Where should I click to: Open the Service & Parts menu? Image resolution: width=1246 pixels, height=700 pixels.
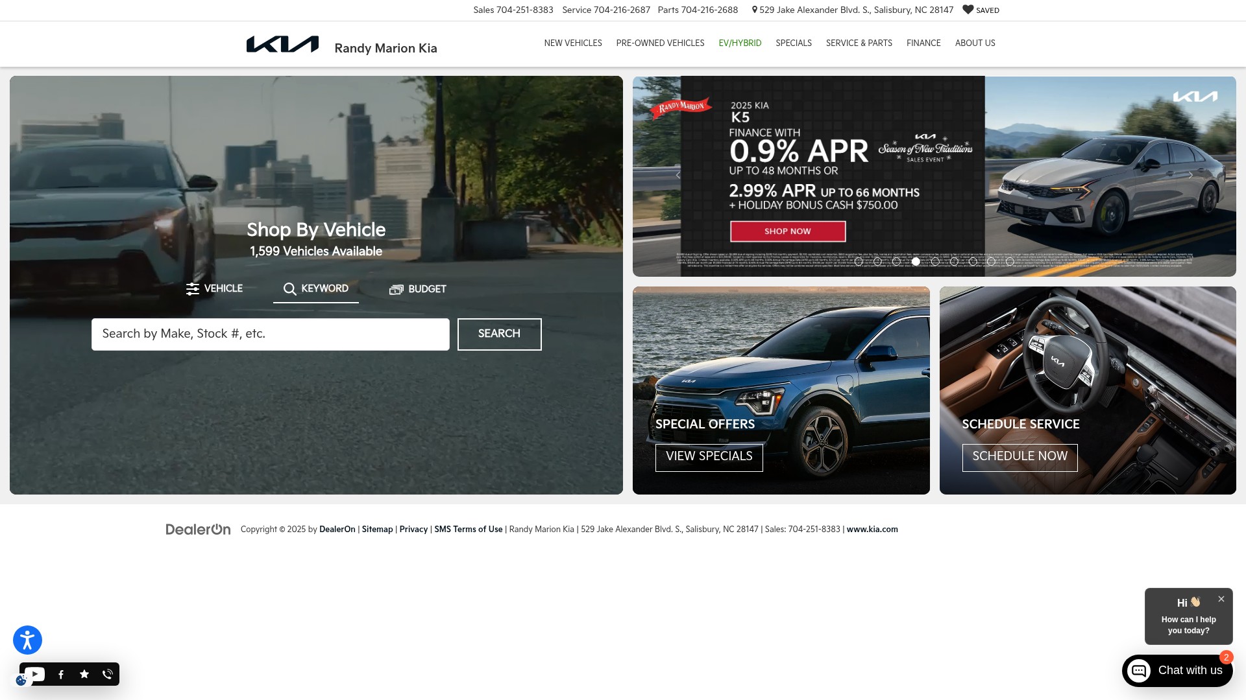[x=859, y=43]
